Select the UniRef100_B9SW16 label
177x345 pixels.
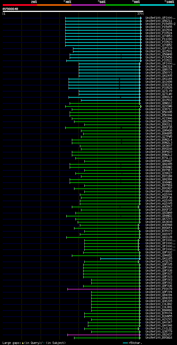point(159,338)
